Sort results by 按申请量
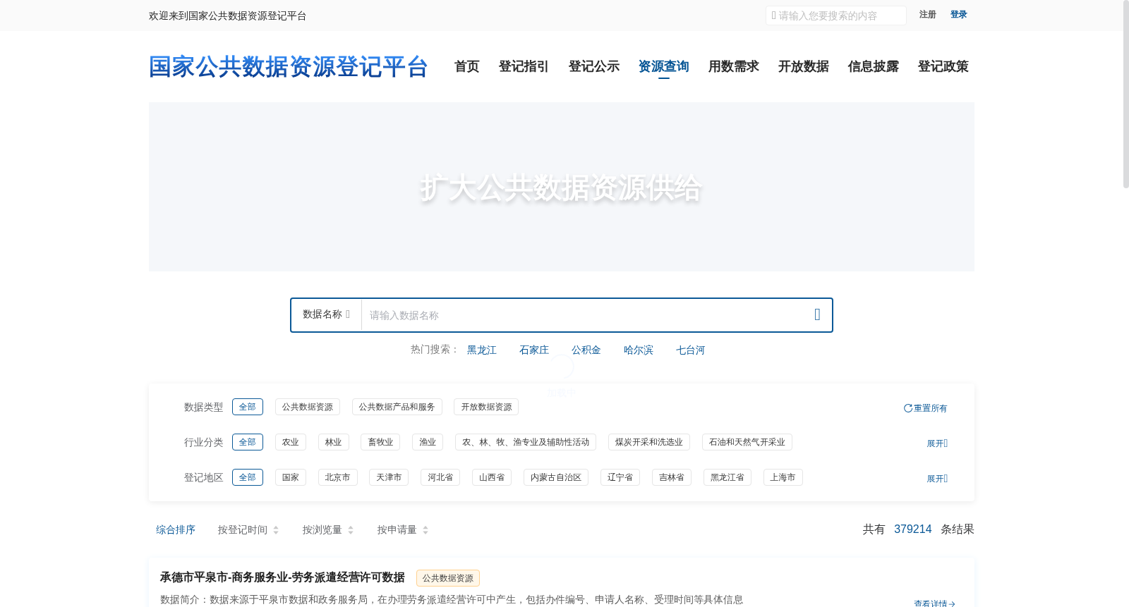This screenshot has width=1129, height=607. 397,529
